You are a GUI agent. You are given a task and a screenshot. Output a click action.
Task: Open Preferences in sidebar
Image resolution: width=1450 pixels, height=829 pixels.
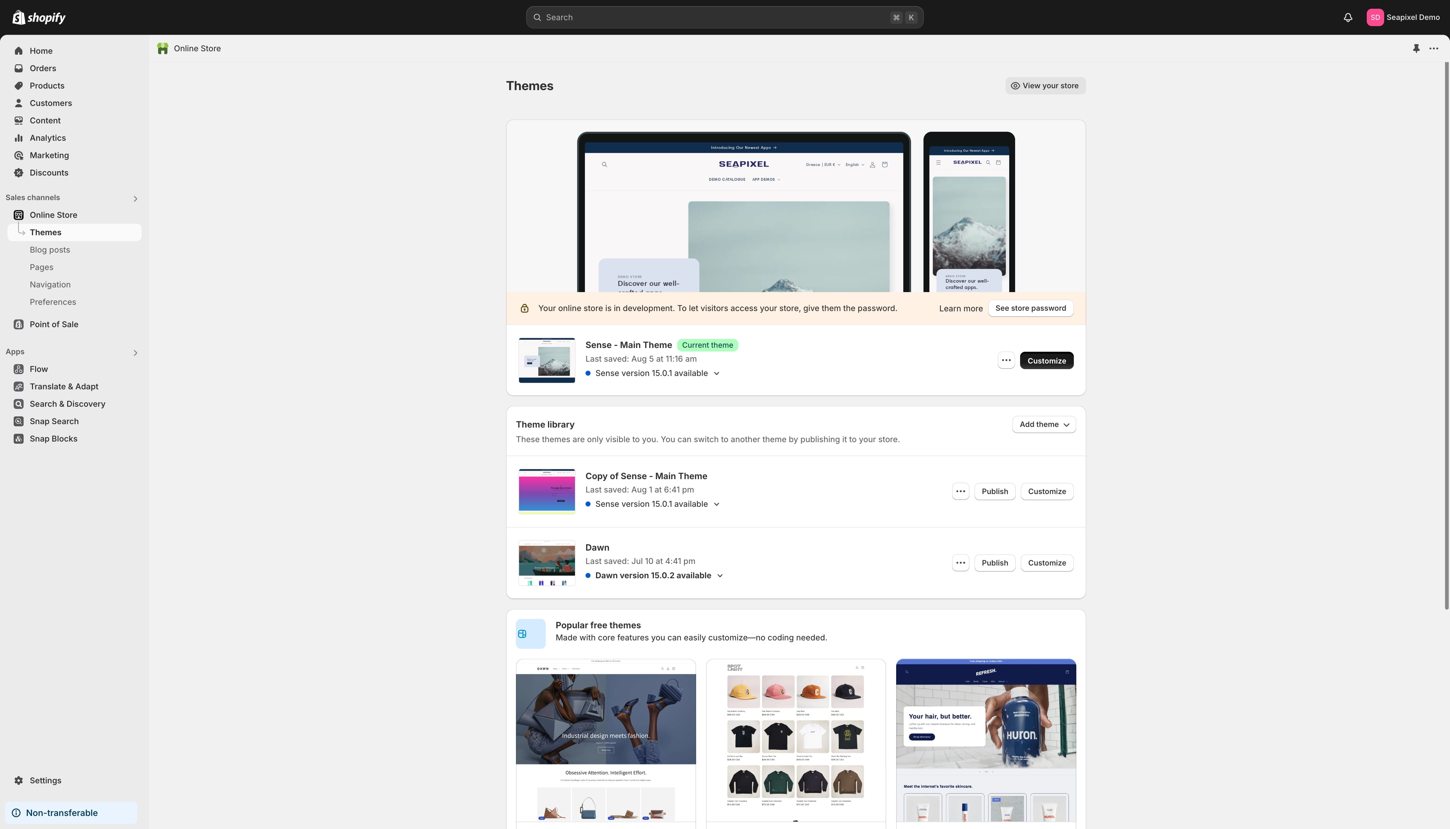click(x=53, y=302)
